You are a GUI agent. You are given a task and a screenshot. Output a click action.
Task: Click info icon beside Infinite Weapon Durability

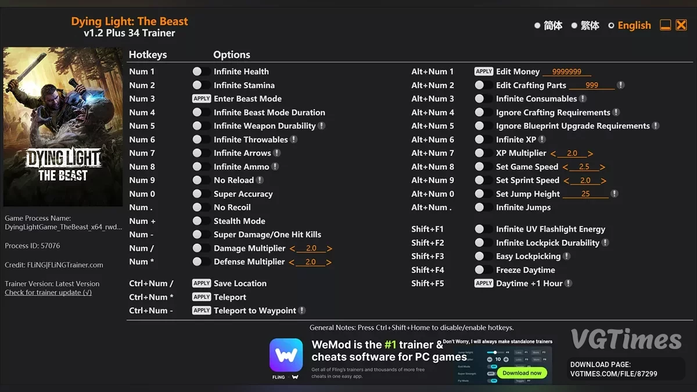click(x=322, y=126)
